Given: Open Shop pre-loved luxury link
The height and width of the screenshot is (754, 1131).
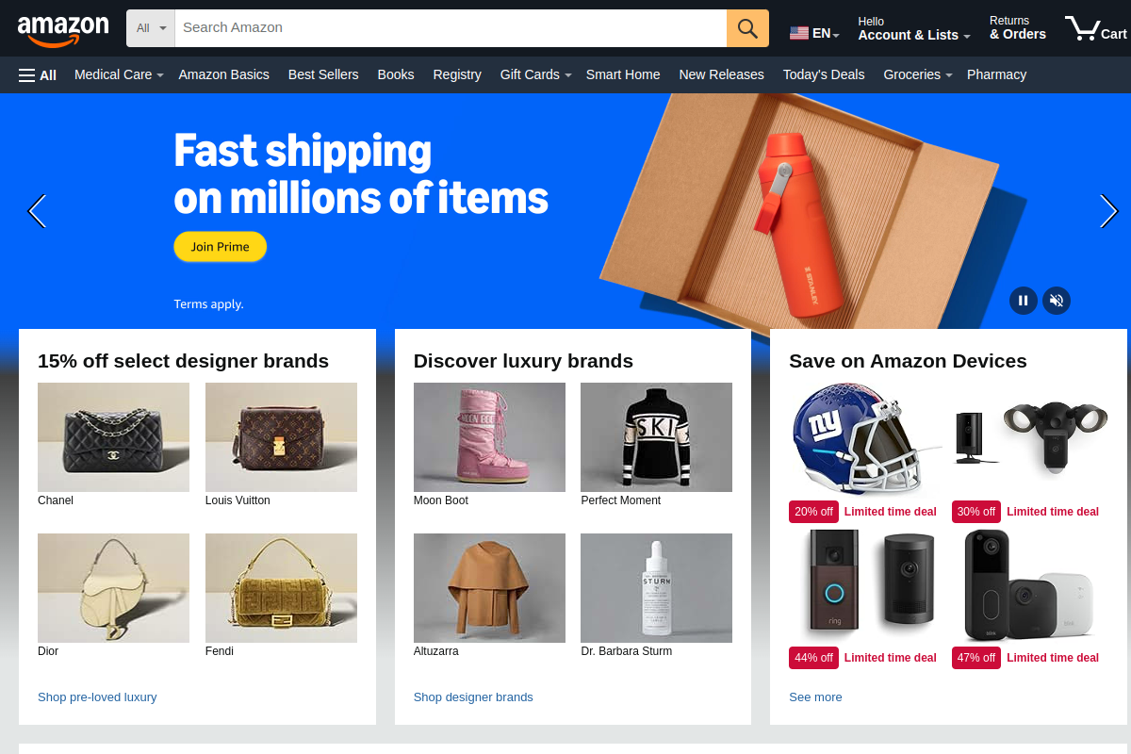Looking at the screenshot, I should pos(97,697).
